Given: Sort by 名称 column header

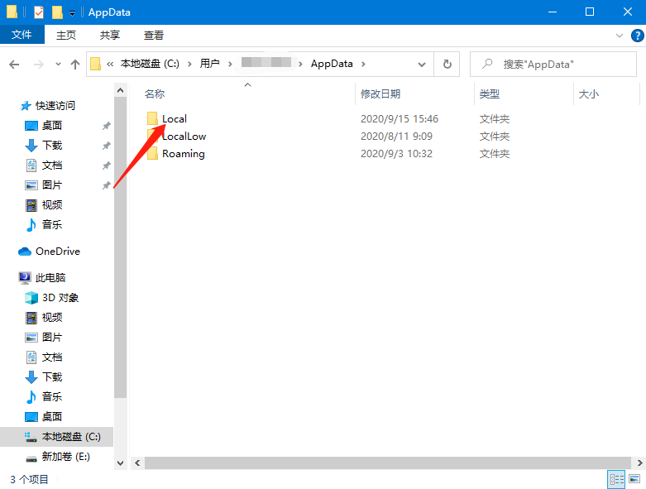Looking at the screenshot, I should click(155, 94).
